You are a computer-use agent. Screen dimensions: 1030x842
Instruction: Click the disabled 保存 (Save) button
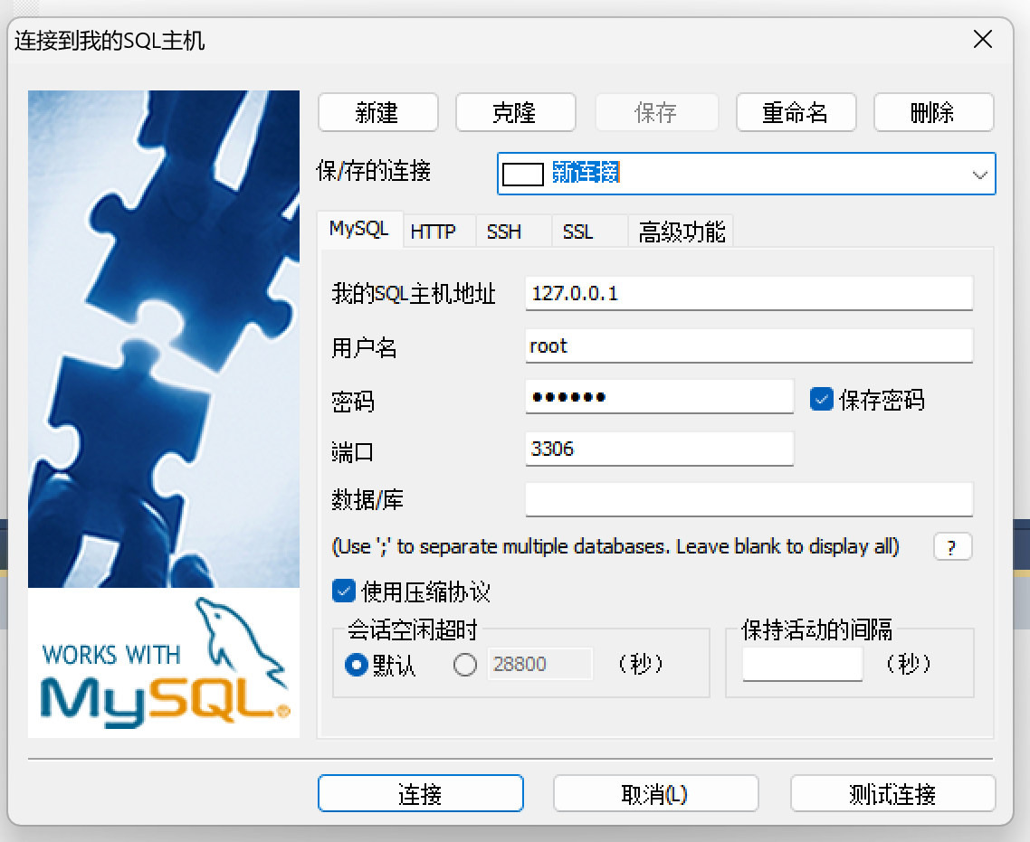[x=656, y=112]
